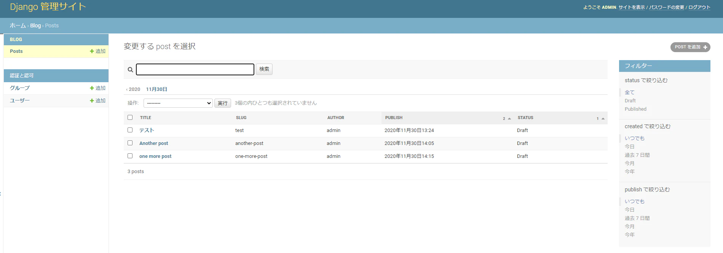Filter created by 過去 7 日間

637,155
